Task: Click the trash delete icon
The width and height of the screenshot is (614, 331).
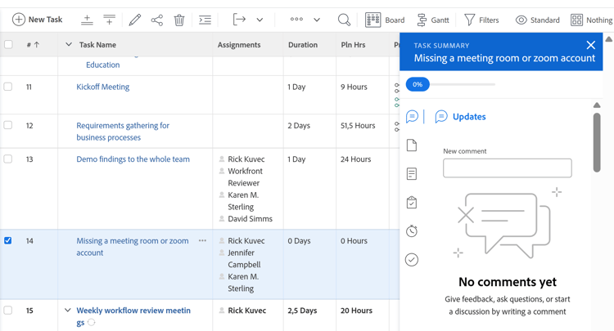Action: 179,20
